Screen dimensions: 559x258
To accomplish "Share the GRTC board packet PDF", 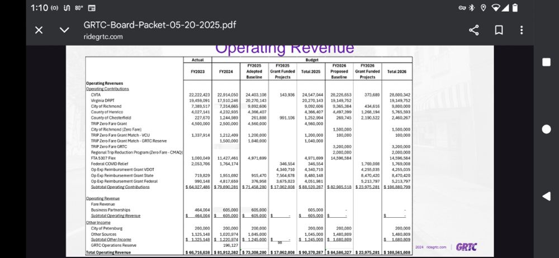I will point(474,30).
